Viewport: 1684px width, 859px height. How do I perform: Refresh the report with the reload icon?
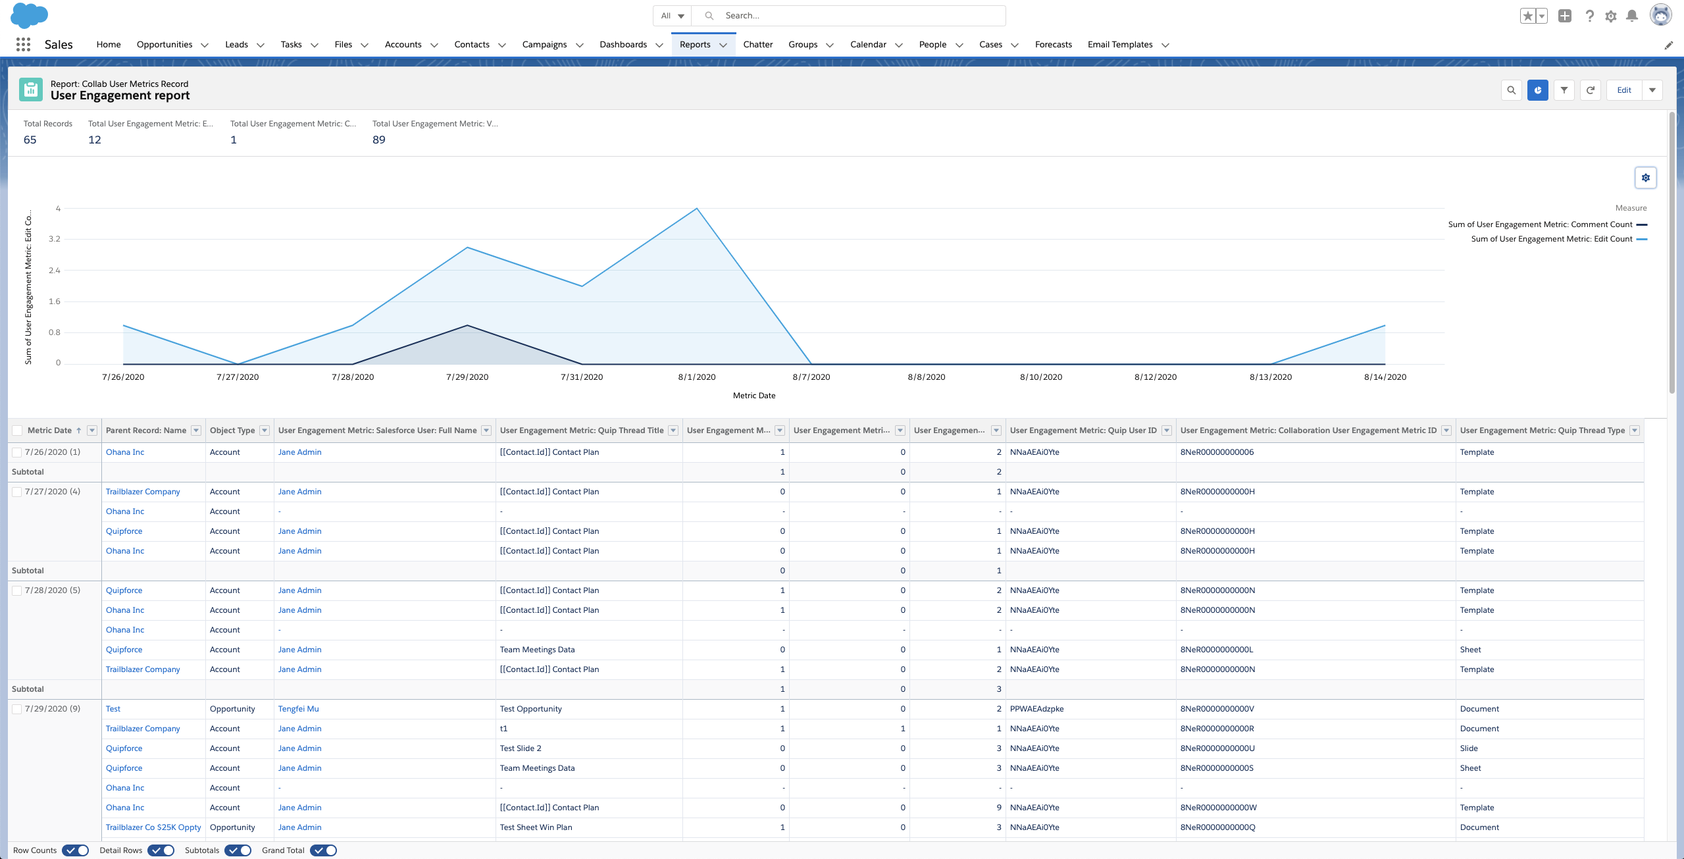[x=1590, y=90]
